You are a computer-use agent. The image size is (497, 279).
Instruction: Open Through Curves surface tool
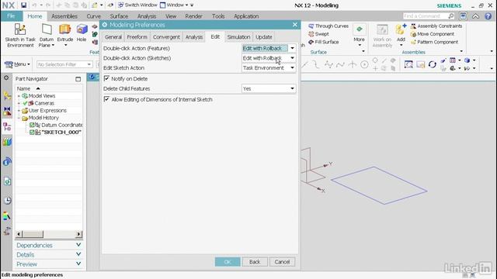click(328, 26)
